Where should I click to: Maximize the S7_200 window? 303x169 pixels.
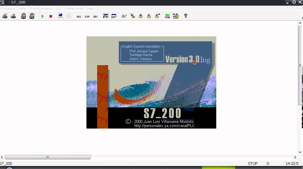click(294, 2)
